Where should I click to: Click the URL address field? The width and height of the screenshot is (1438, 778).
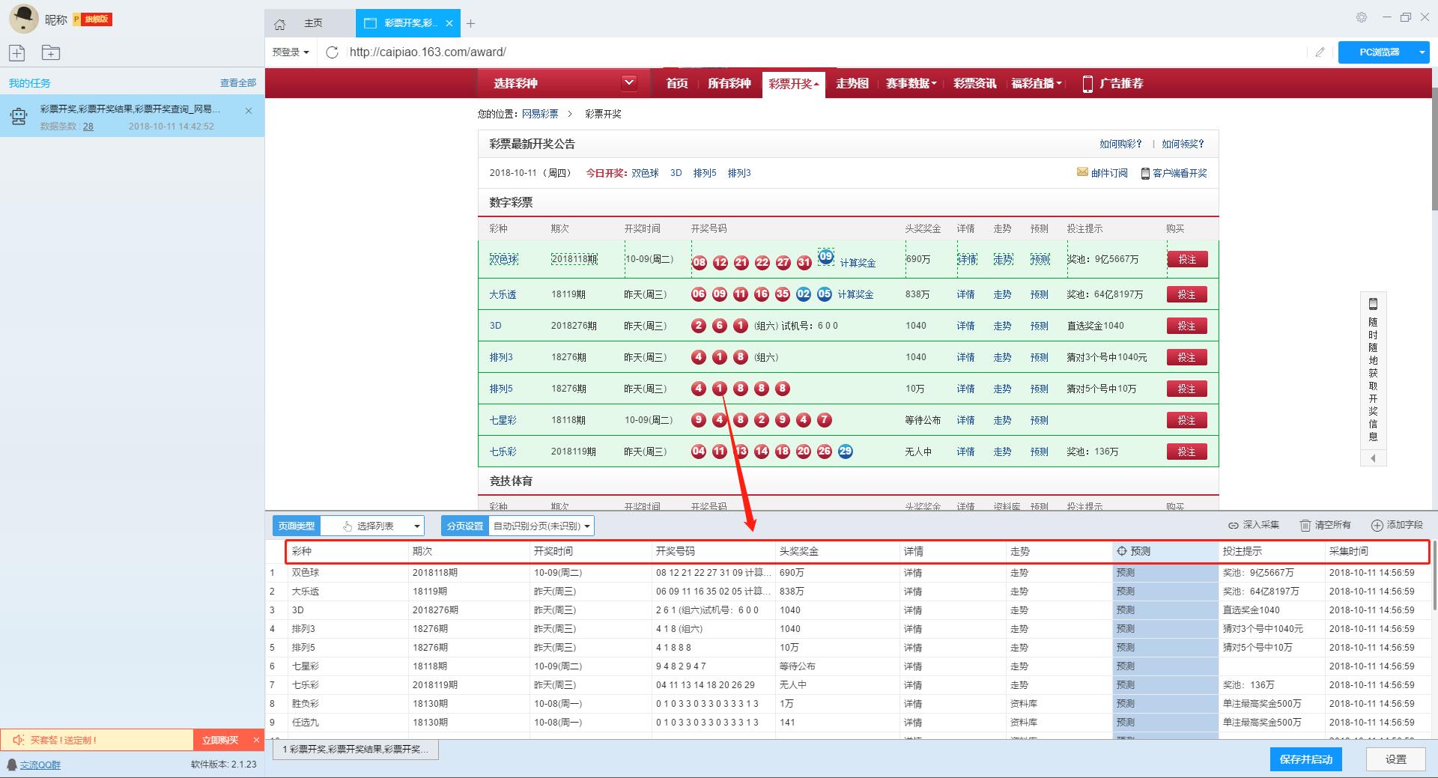824,52
